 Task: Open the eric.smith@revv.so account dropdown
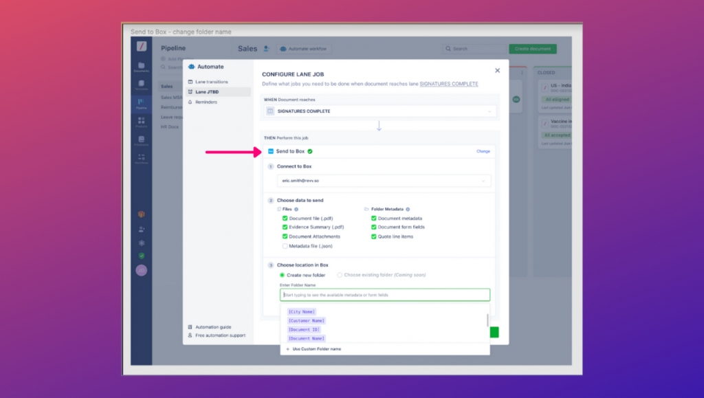tap(384, 180)
